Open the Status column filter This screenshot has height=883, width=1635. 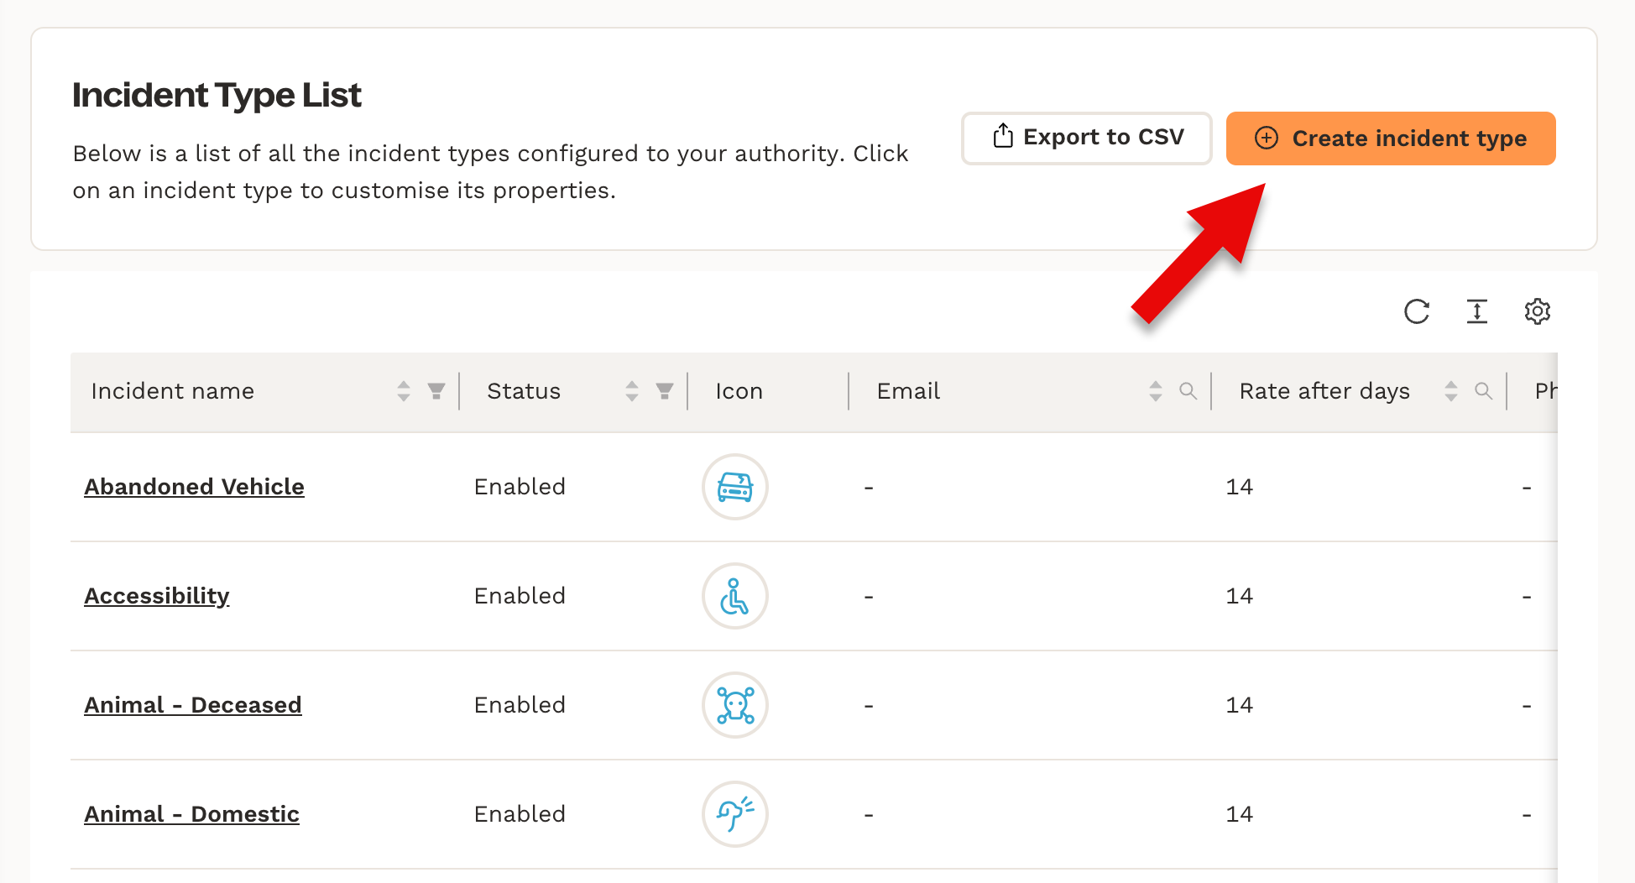point(665,391)
